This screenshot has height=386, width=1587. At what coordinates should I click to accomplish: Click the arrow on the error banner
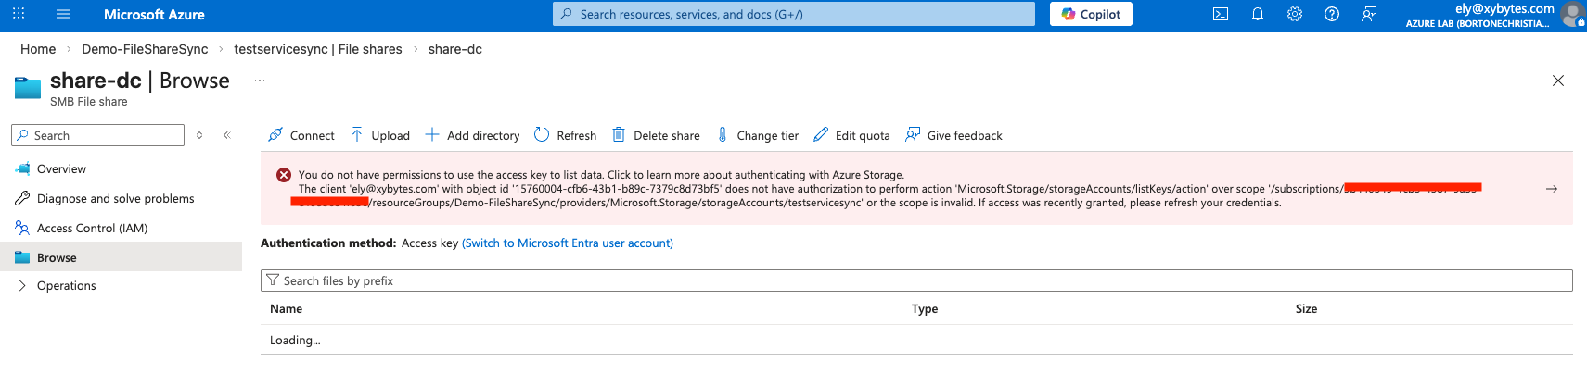pyautogui.click(x=1552, y=189)
